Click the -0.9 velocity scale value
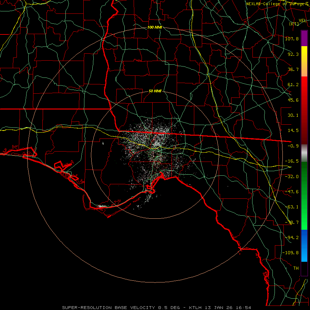Viewport: 310px width, 310px height. [x=293, y=146]
